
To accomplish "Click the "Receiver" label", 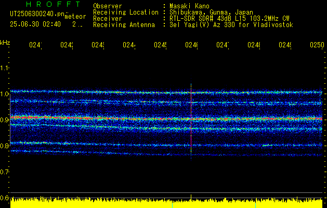I will [x=108, y=19].
